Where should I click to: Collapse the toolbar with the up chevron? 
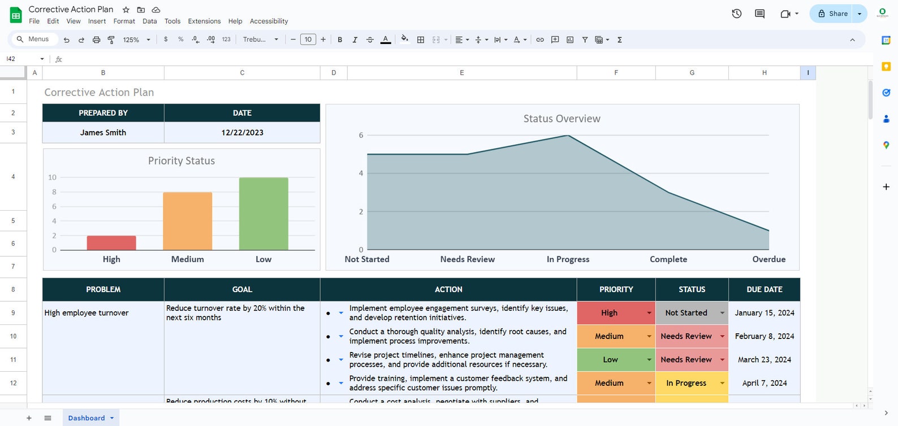point(852,40)
